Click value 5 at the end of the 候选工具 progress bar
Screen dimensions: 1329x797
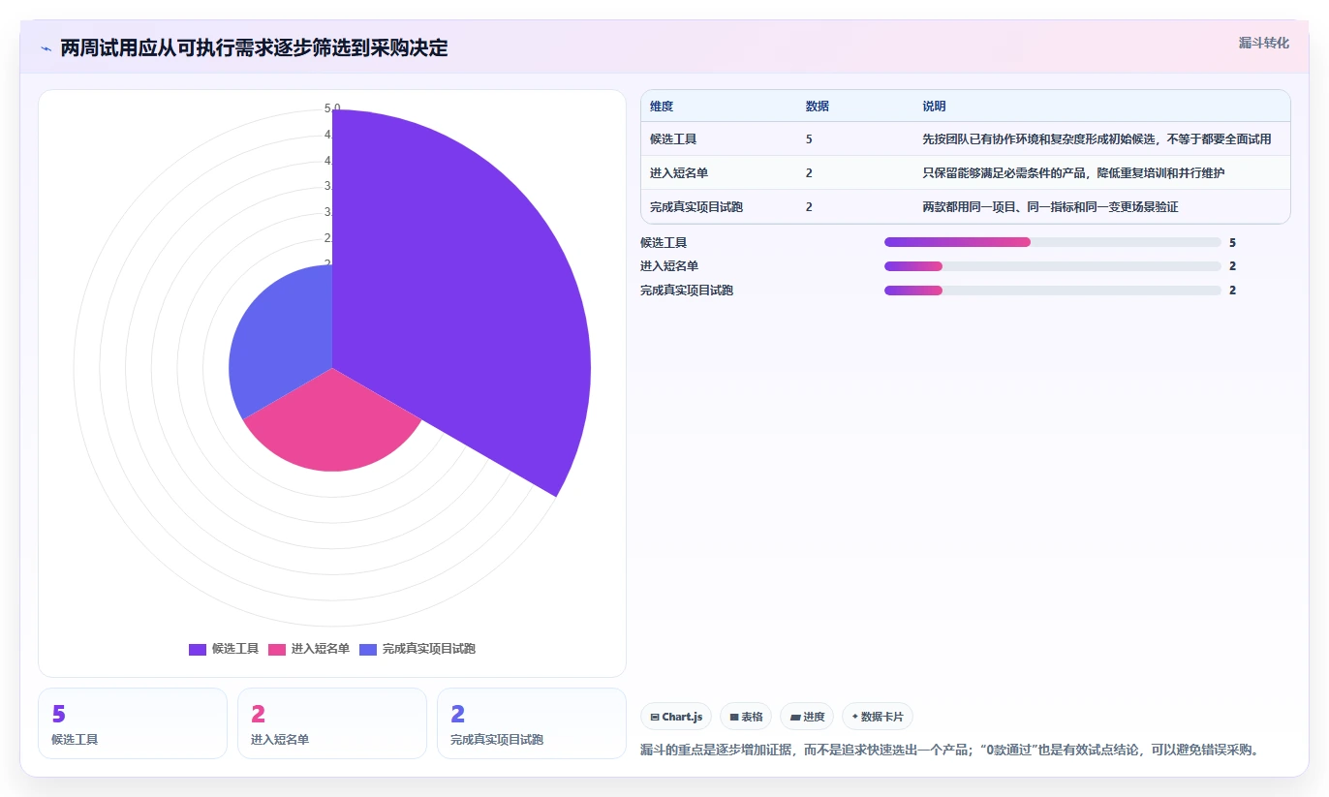click(1232, 243)
